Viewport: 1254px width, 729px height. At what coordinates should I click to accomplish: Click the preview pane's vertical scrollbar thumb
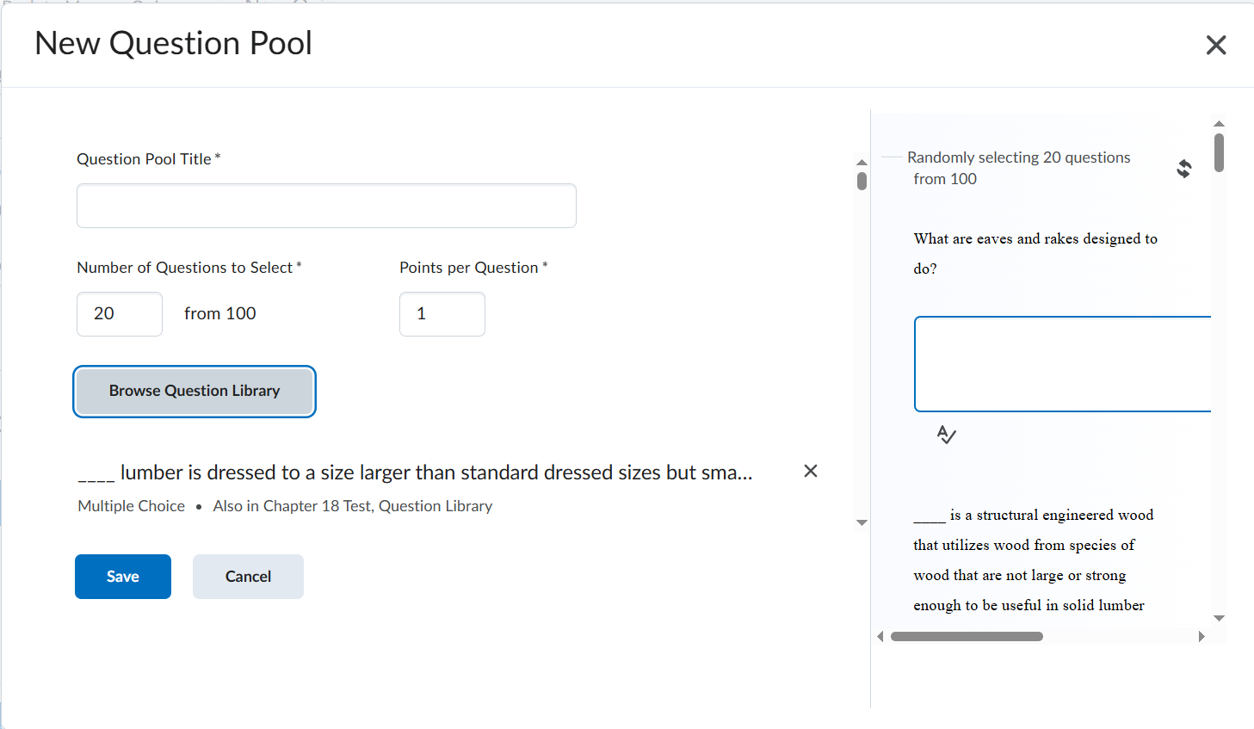pyautogui.click(x=1219, y=153)
